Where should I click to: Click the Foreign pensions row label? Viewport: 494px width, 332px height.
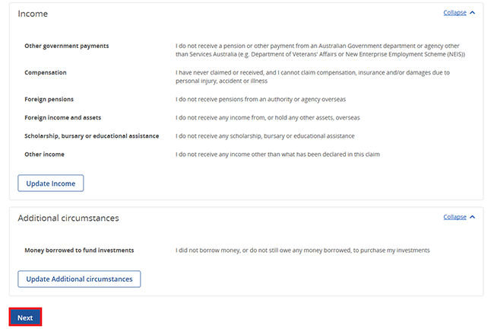tap(49, 100)
